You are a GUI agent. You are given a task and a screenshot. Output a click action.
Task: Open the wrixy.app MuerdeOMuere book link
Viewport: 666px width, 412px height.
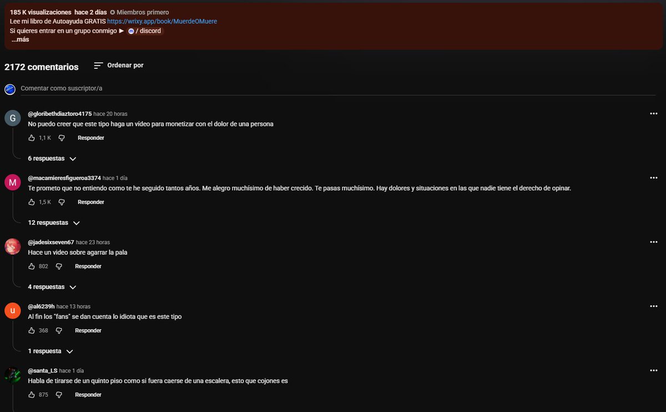tap(162, 21)
